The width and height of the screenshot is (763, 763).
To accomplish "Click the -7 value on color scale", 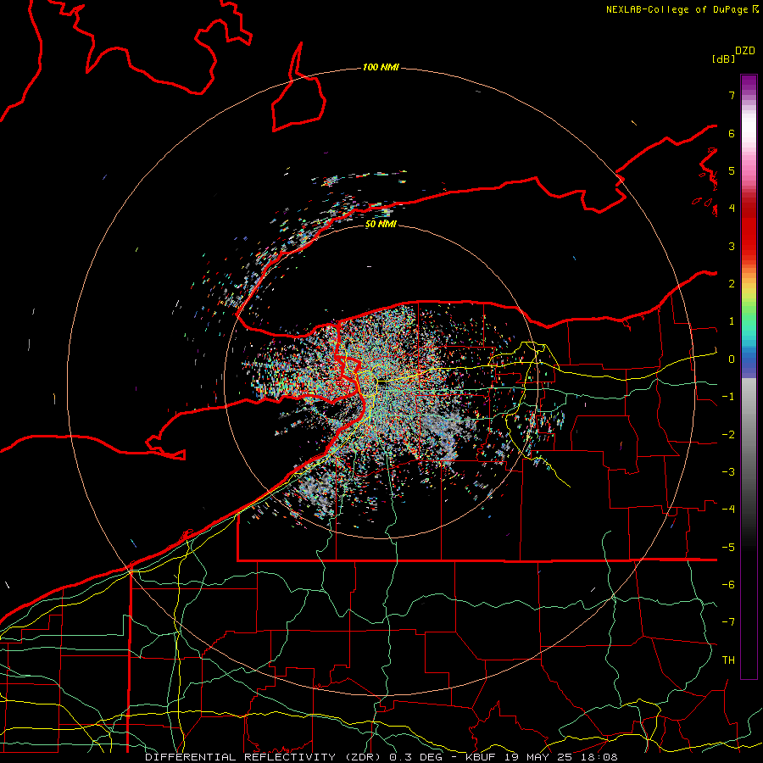I will pos(728,622).
